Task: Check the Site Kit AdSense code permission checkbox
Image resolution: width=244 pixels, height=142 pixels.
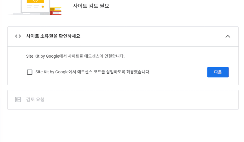Action: [30, 72]
